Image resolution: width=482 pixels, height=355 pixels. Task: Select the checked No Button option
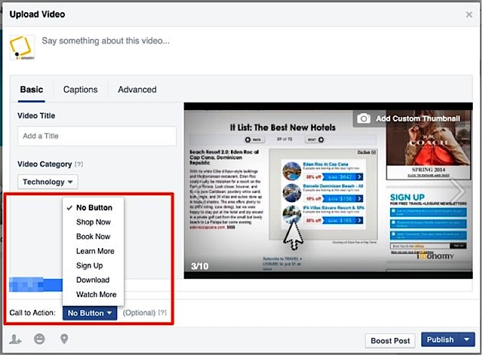click(x=93, y=207)
